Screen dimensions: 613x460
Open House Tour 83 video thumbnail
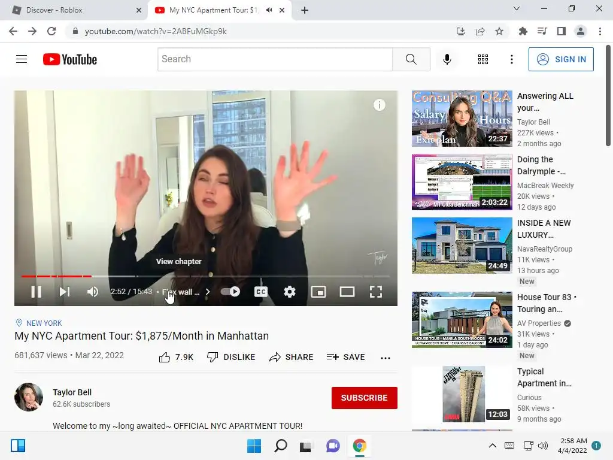[462, 320]
